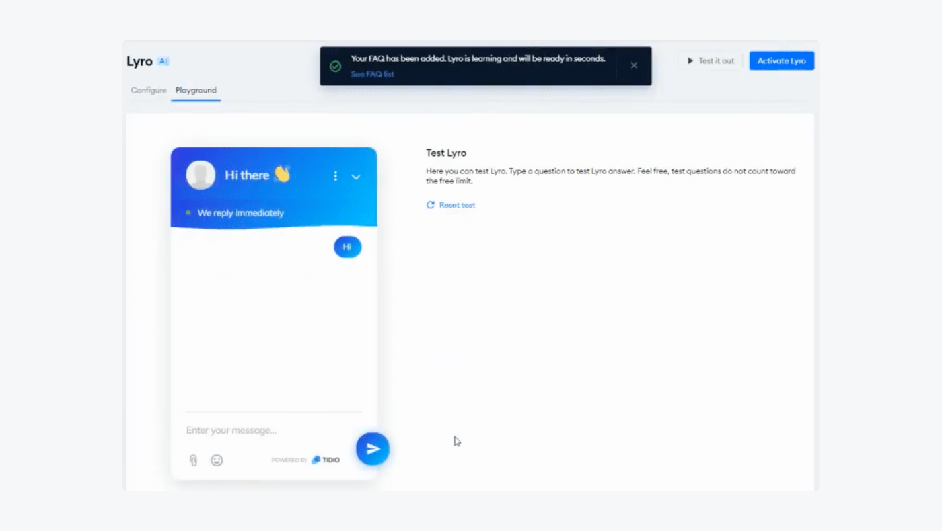
Task: Click the Activate Lyro button
Action: 782,60
